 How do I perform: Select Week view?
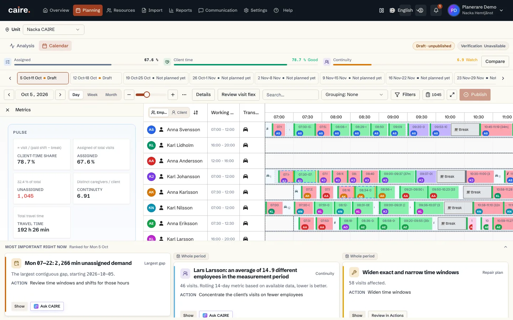pyautogui.click(x=92, y=95)
